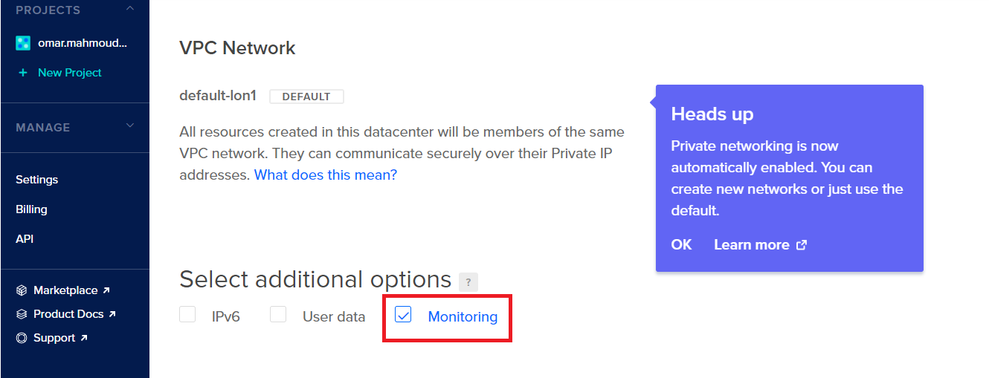This screenshot has width=989, height=378.
Task: Click the project avatar icon beside omar.mahmoud
Action: [x=23, y=43]
